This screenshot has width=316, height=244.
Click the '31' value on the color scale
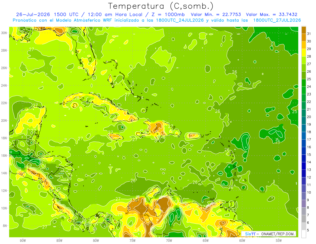tap(309, 34)
